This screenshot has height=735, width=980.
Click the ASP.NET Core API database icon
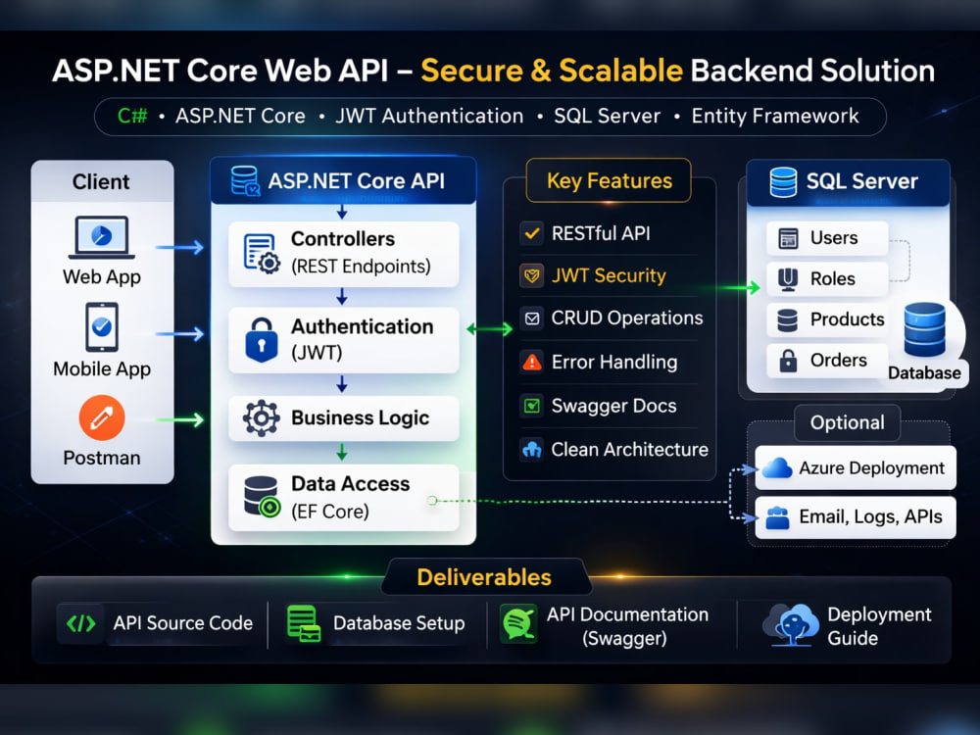click(245, 181)
